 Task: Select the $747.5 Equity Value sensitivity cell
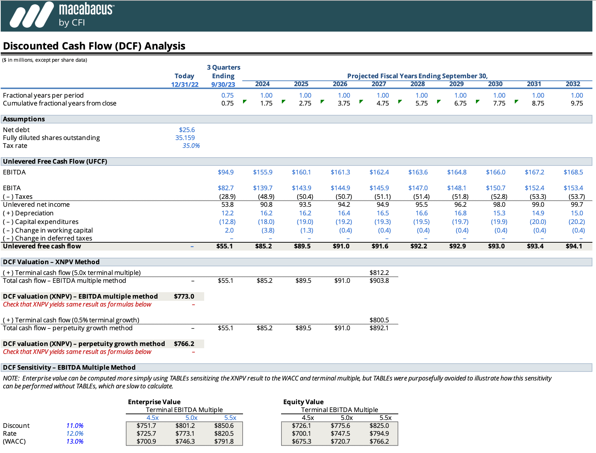point(340,433)
